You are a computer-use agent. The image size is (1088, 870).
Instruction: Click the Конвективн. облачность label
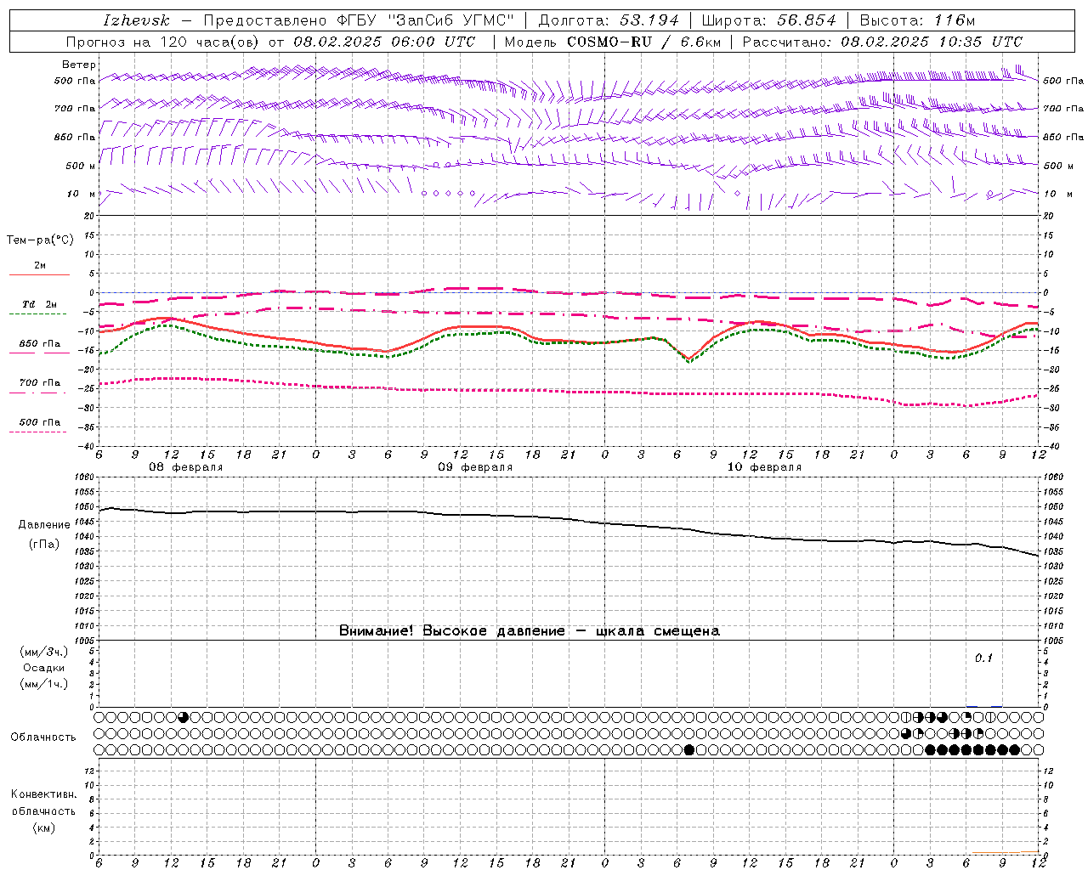(x=43, y=803)
